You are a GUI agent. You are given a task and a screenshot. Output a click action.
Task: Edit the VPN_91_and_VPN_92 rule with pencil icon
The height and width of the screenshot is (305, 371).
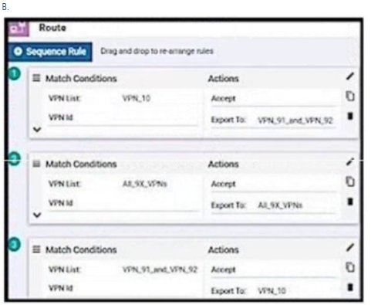pyautogui.click(x=350, y=248)
